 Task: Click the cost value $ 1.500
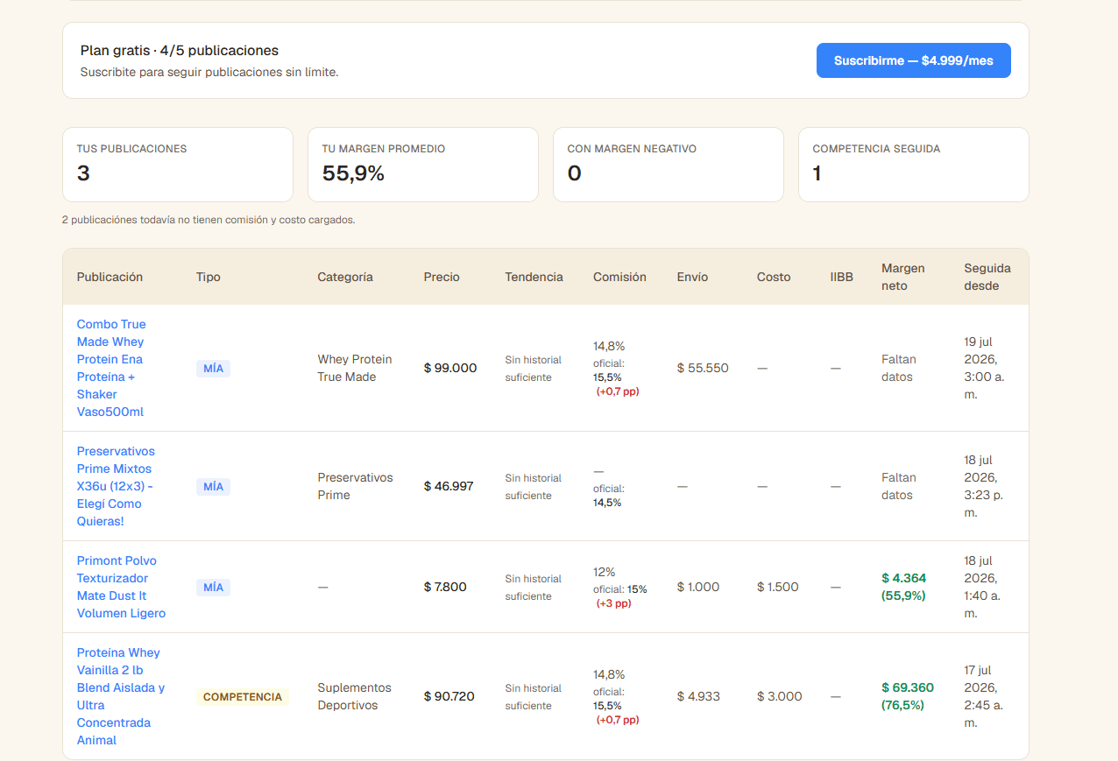click(x=778, y=587)
